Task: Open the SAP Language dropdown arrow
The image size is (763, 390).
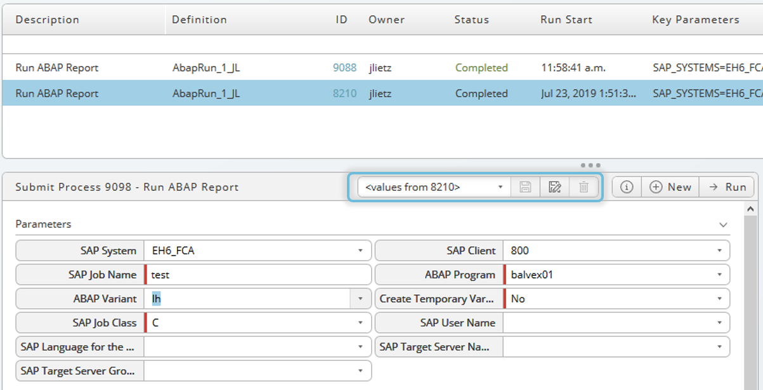Action: [360, 347]
